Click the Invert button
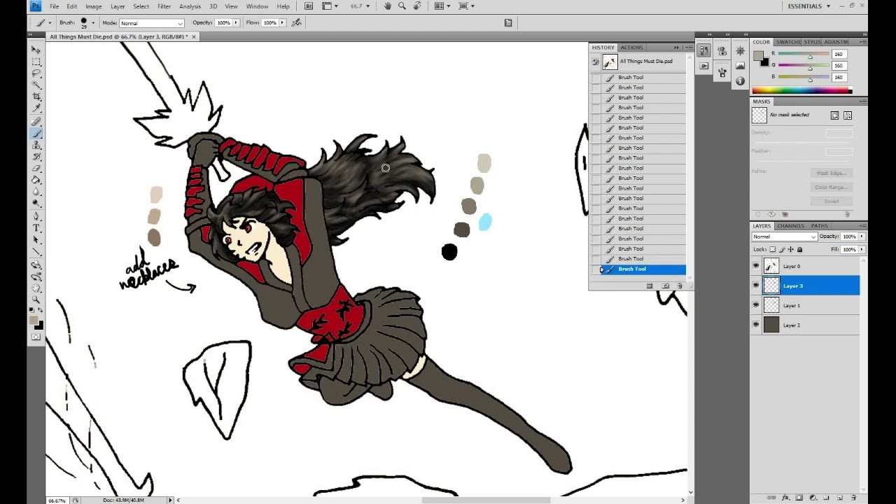Viewport: 896px width, 504px height. click(x=832, y=201)
